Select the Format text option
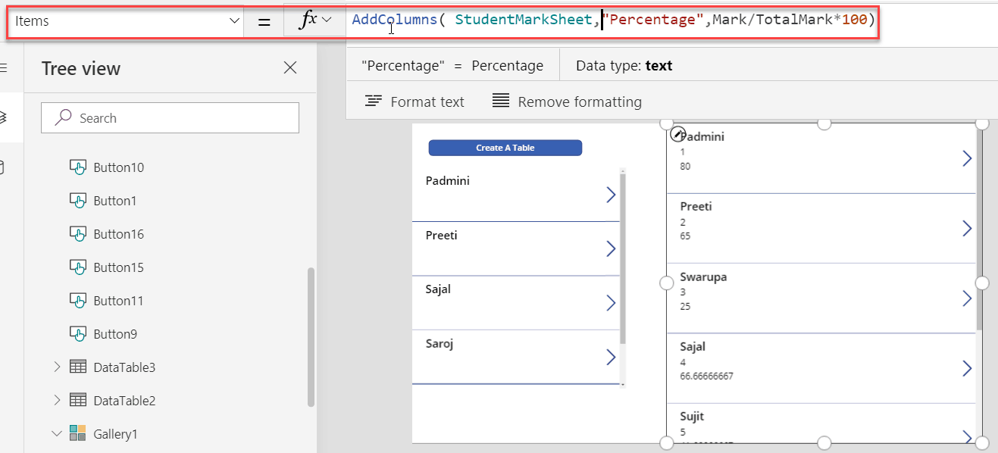Screen dimensions: 998x453 click(414, 101)
